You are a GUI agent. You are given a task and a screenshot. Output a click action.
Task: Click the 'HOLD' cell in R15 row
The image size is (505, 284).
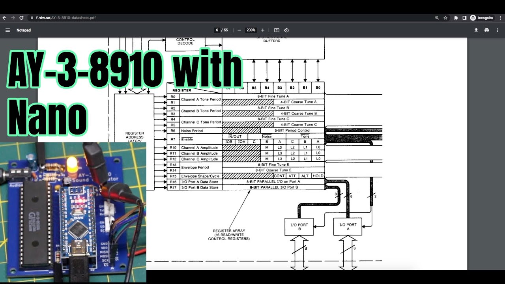tap(318, 176)
